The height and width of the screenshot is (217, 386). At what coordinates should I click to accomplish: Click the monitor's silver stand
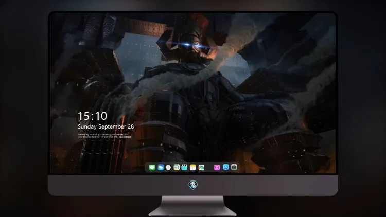pos(193,206)
